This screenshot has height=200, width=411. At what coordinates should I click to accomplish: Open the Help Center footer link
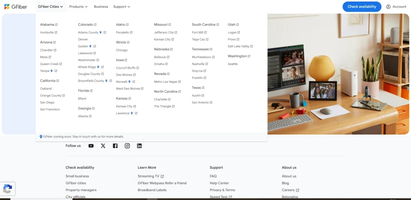coord(220,183)
